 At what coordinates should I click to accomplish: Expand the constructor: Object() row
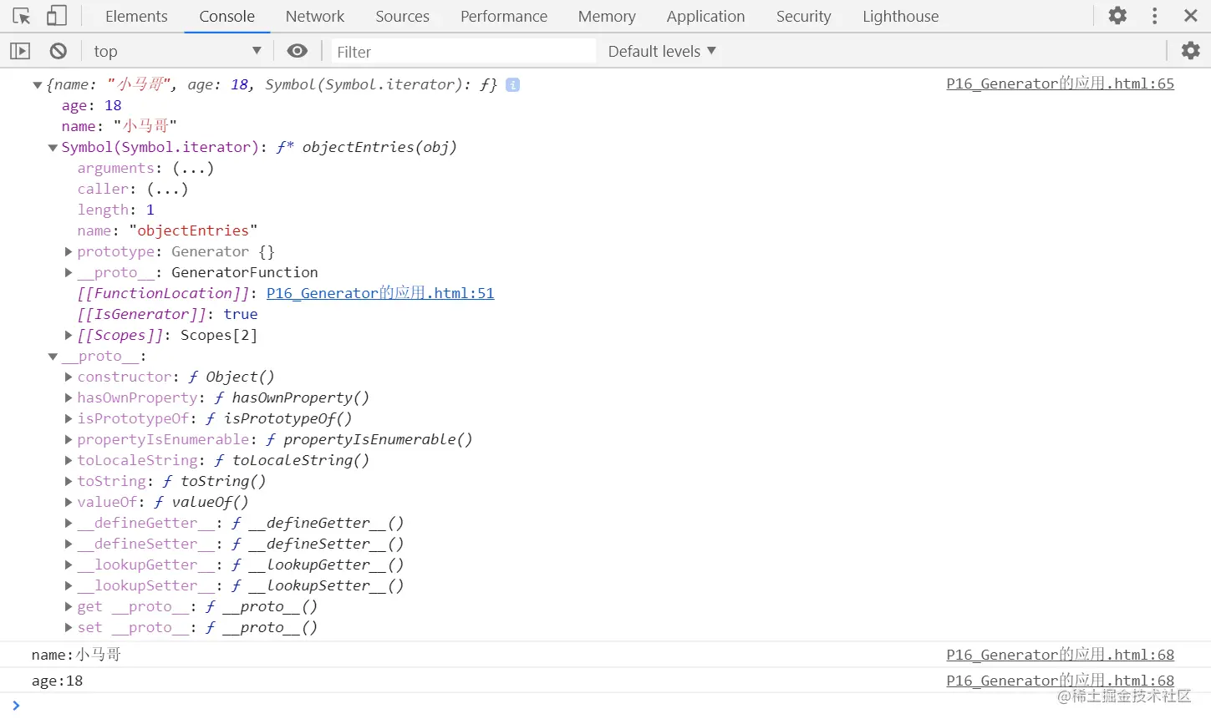pos(69,377)
